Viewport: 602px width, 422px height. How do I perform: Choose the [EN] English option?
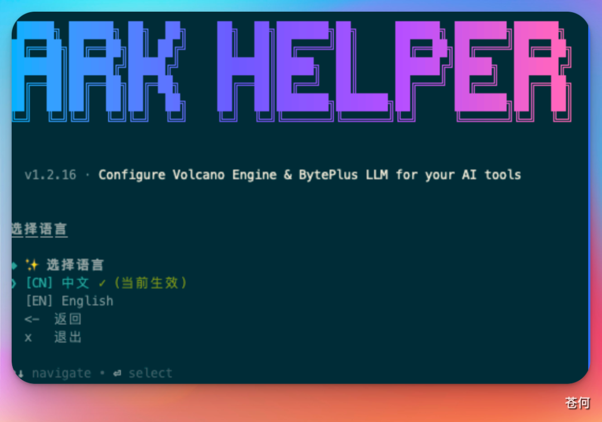(x=70, y=301)
